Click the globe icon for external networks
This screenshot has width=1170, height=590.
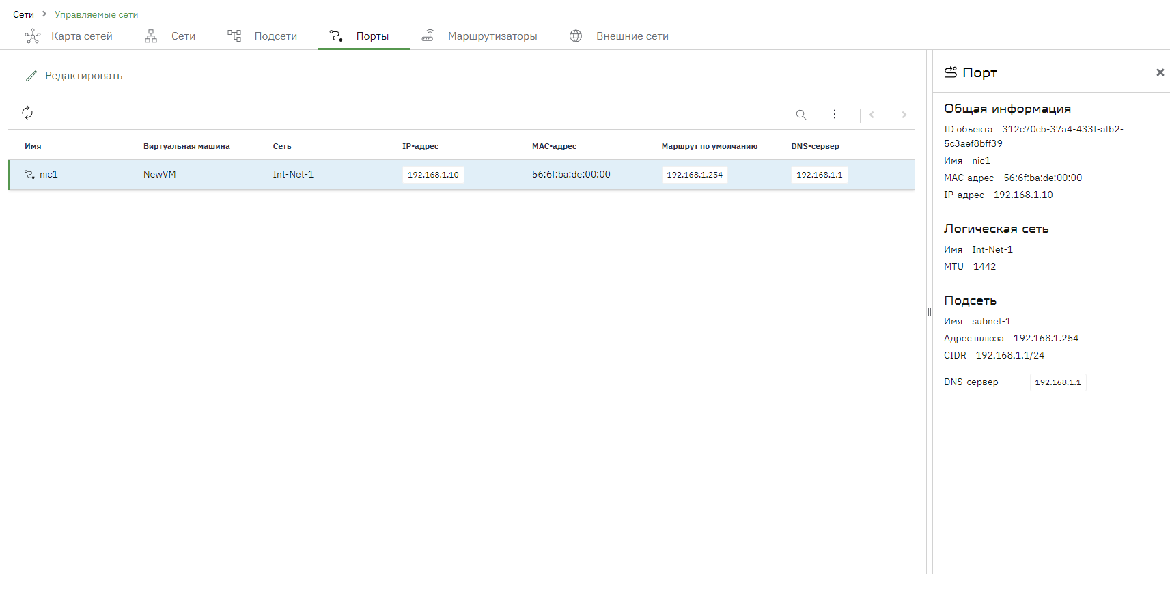(576, 36)
